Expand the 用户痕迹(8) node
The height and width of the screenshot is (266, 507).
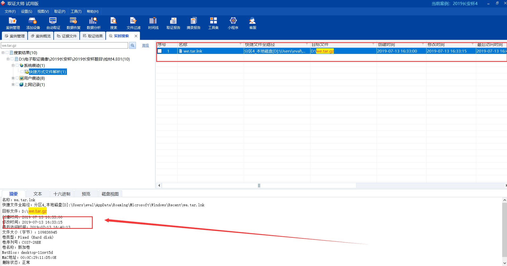tap(13, 78)
